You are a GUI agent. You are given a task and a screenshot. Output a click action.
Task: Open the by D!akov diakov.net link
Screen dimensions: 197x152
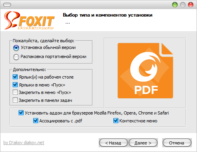click(x=24, y=143)
